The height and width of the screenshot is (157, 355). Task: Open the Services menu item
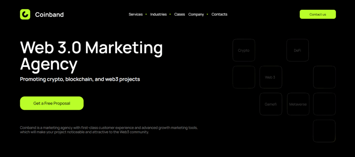tap(136, 14)
